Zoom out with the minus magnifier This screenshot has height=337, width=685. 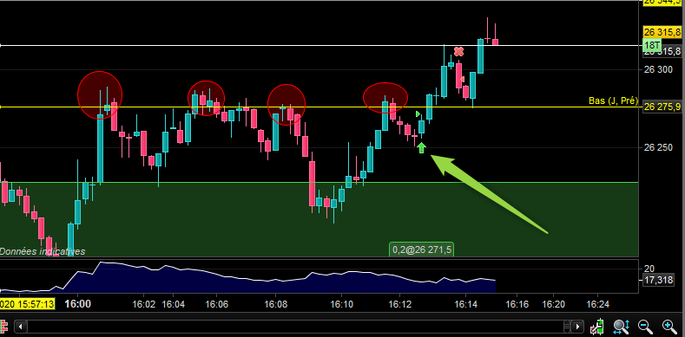tap(645, 326)
